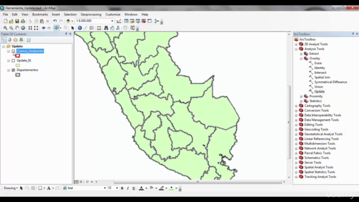Expand the Proximity toolset
The image size is (359, 202).
[x=301, y=97]
